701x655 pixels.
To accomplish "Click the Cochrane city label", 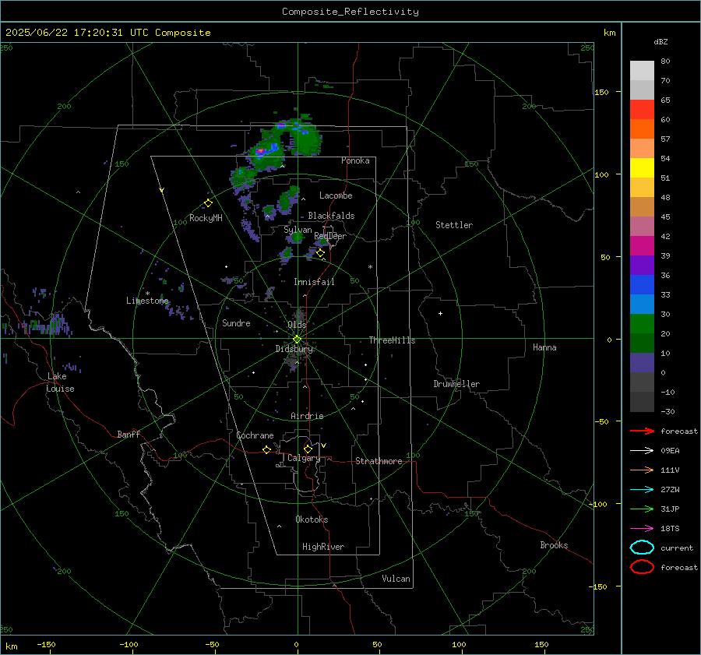I will pyautogui.click(x=255, y=435).
